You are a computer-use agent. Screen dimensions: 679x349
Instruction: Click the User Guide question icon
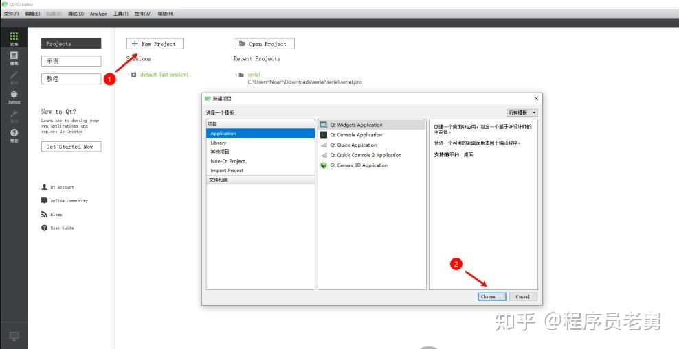(x=44, y=228)
